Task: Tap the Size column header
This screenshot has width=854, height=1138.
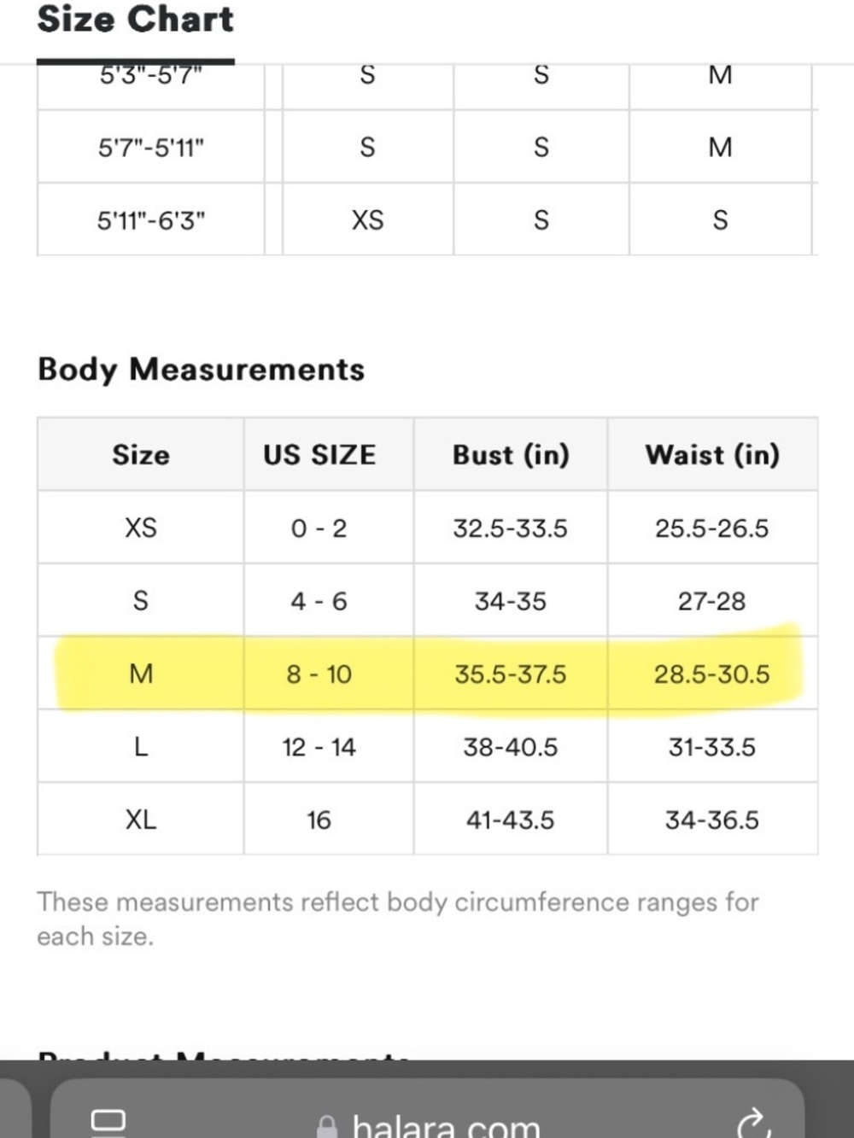Action: pos(141,454)
